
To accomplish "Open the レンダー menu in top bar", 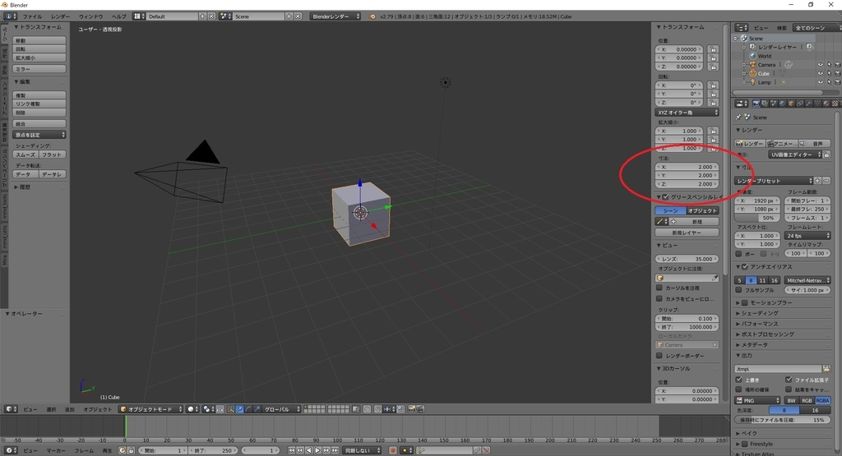I will point(60,16).
